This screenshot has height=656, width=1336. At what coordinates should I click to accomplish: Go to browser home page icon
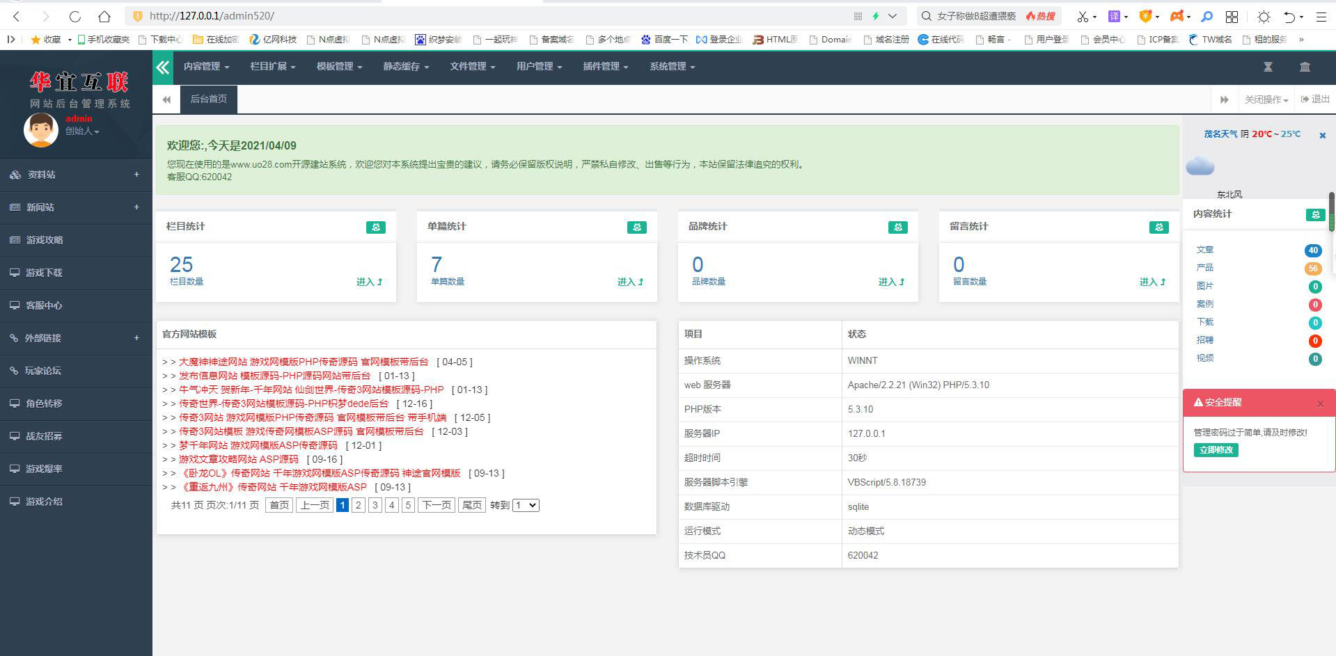(x=104, y=16)
